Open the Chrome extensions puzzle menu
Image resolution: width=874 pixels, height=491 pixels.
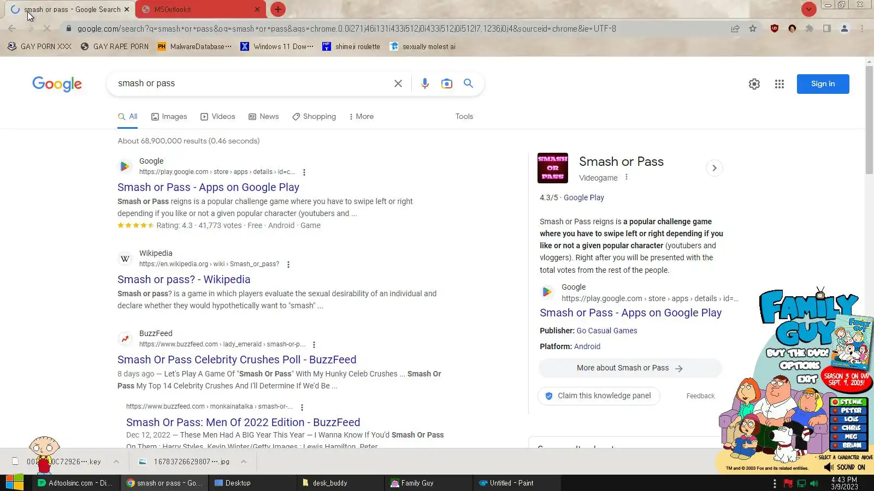point(809,28)
